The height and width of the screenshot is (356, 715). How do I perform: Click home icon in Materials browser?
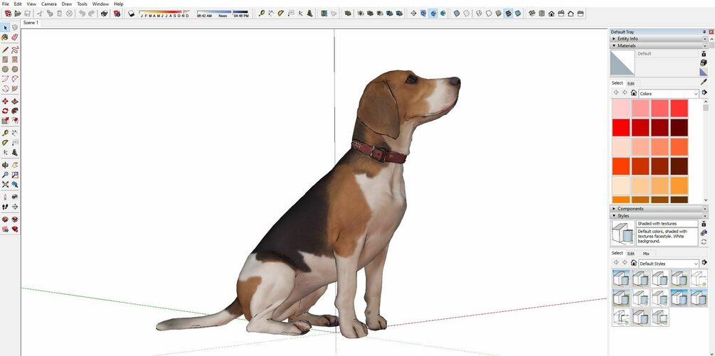pos(633,93)
